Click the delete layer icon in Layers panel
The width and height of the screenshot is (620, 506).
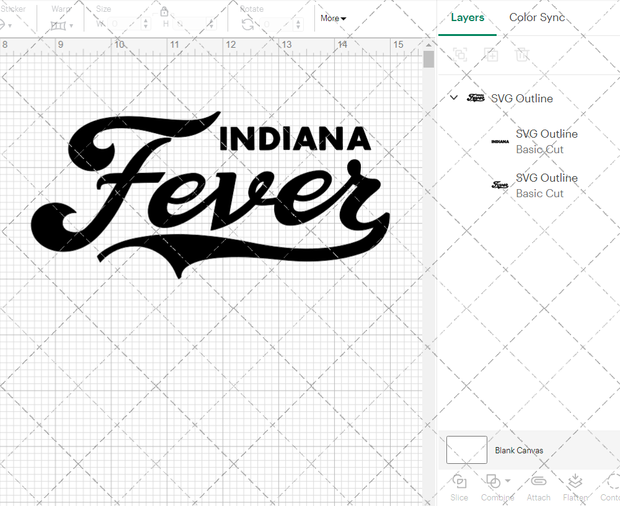522,55
